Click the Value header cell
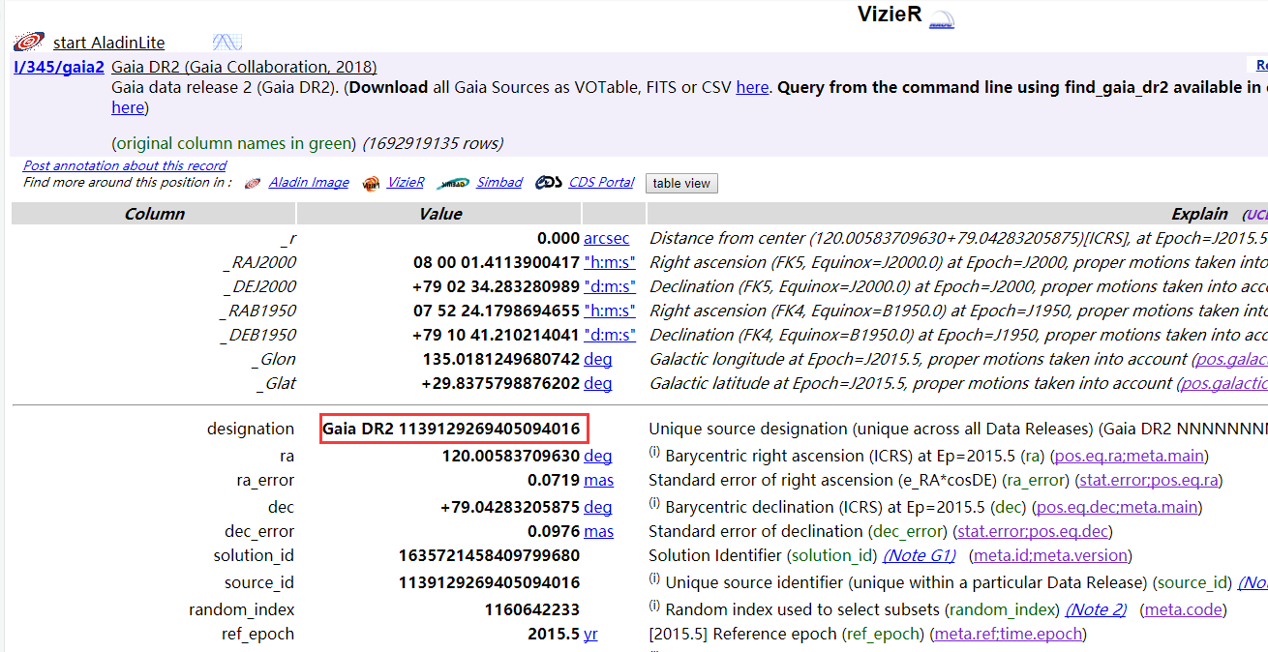Viewport: 1268px width, 652px height. 440,214
